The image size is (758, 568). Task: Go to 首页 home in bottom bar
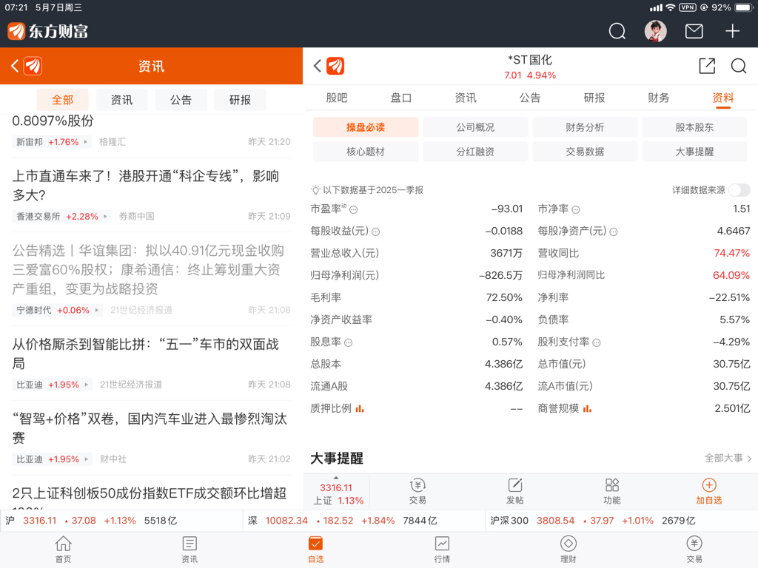pyautogui.click(x=64, y=550)
